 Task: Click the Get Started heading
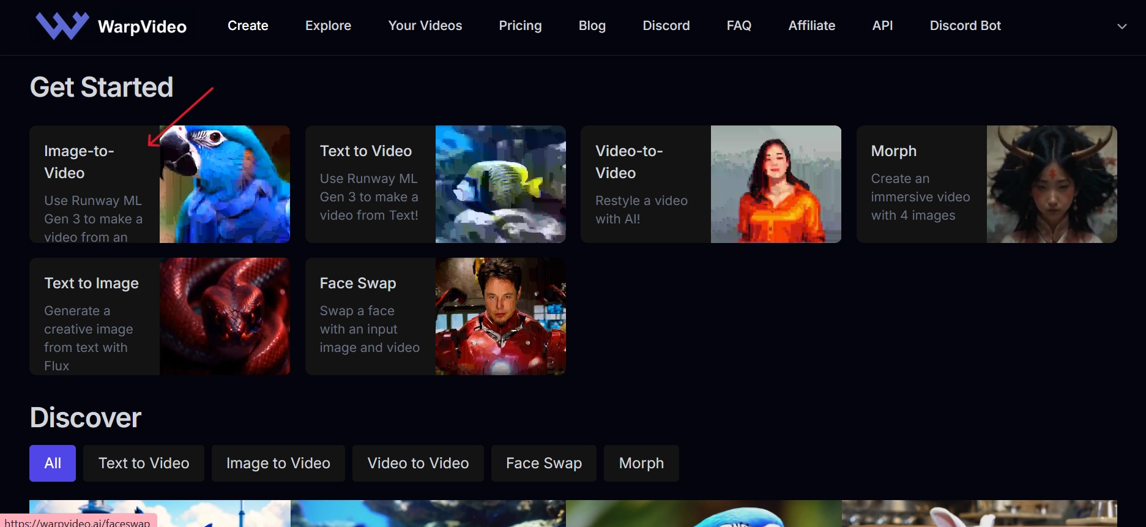tap(102, 87)
